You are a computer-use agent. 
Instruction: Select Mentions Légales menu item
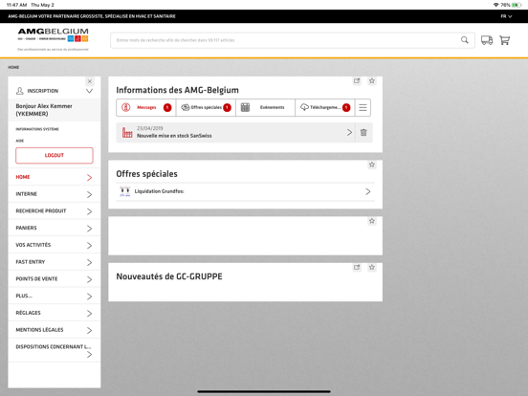point(55,330)
